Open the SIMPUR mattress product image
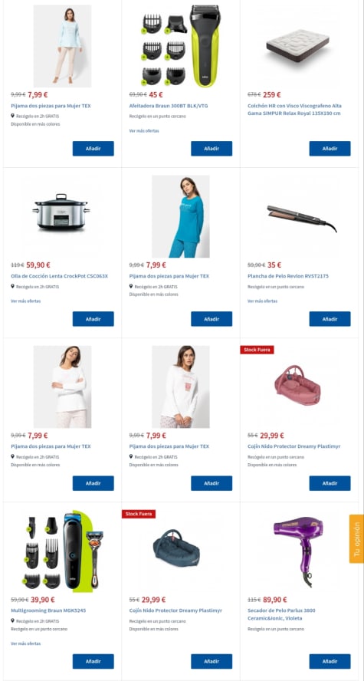This screenshot has height=681, width=364. [299, 46]
